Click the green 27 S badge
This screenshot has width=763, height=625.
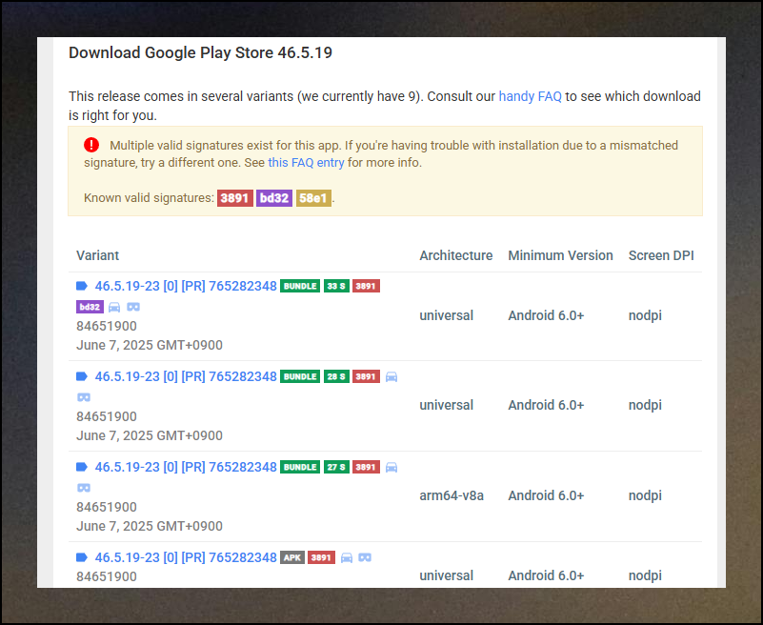click(x=336, y=467)
